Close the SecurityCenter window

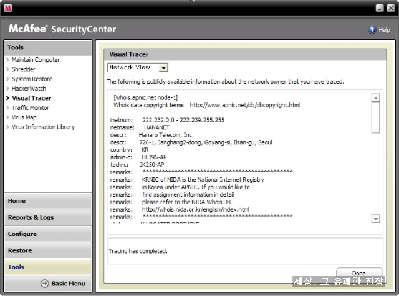point(391,8)
